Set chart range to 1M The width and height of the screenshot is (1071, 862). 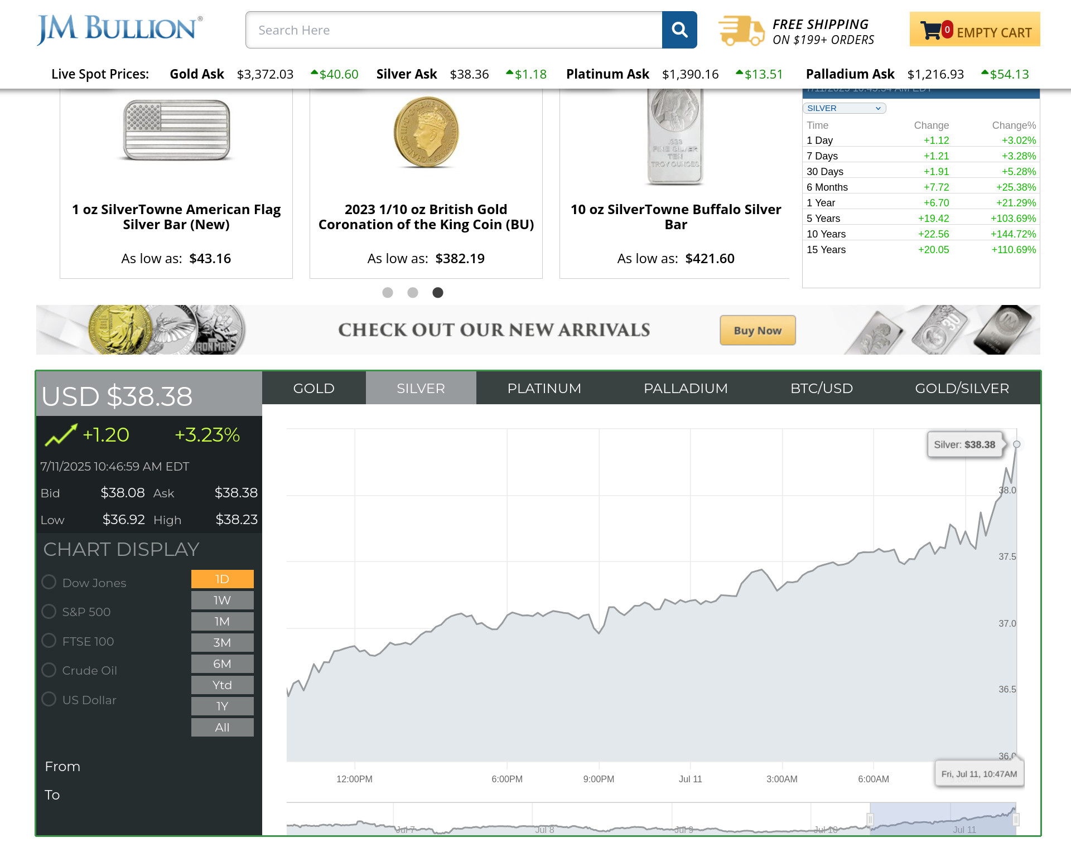coord(223,621)
